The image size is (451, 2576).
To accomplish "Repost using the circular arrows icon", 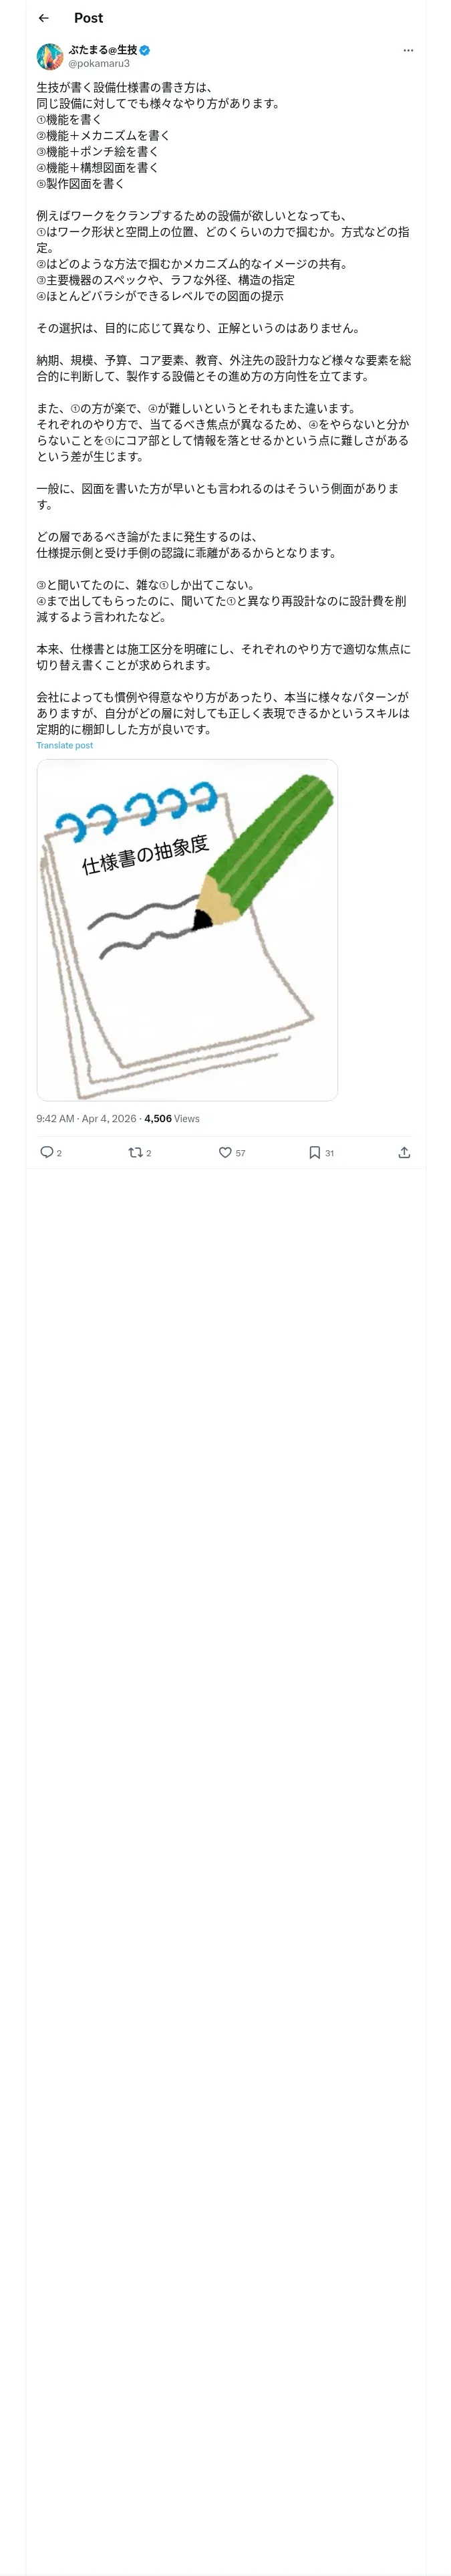I will [x=135, y=1152].
